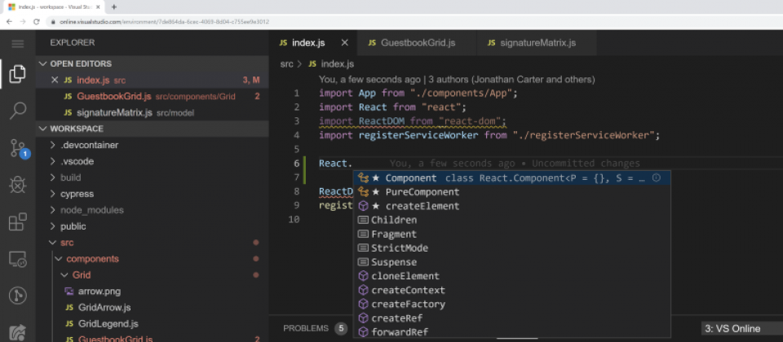Open GridArrow.js in the file tree

coord(153,308)
